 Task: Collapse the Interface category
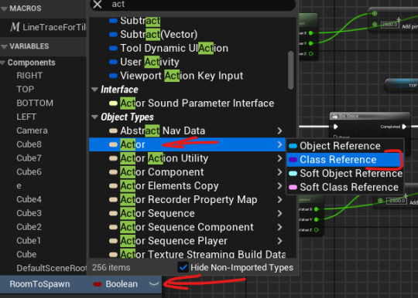94,90
